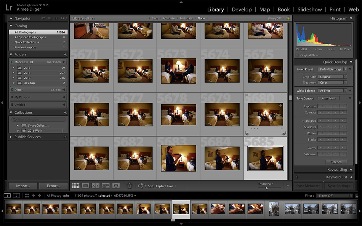Switch to Map module
The height and width of the screenshot is (226, 362).
tap(264, 10)
